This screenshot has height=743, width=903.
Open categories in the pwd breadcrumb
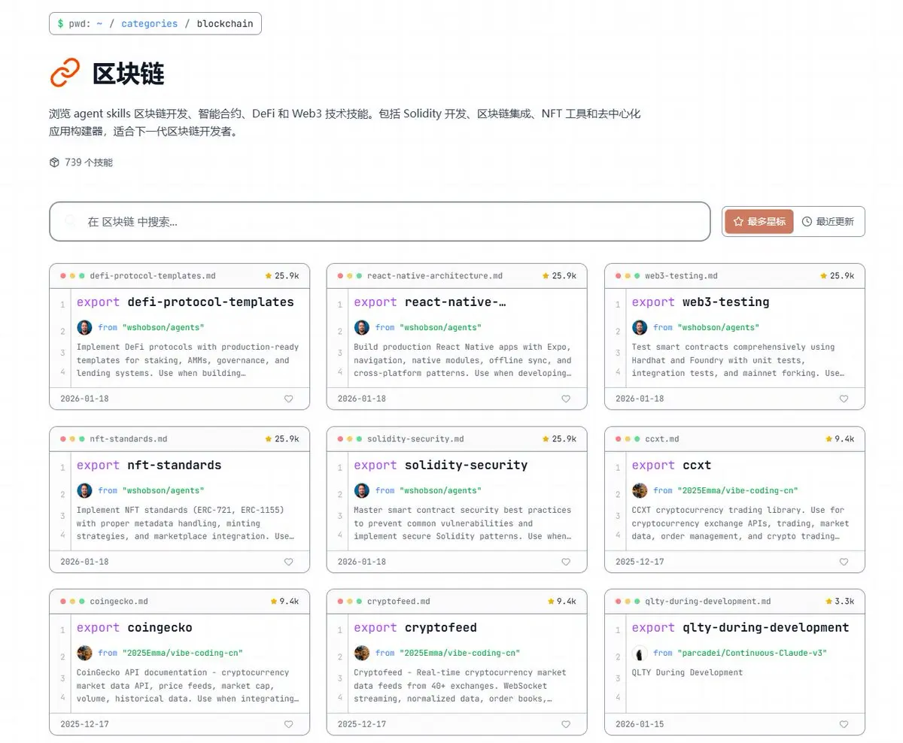pos(150,23)
